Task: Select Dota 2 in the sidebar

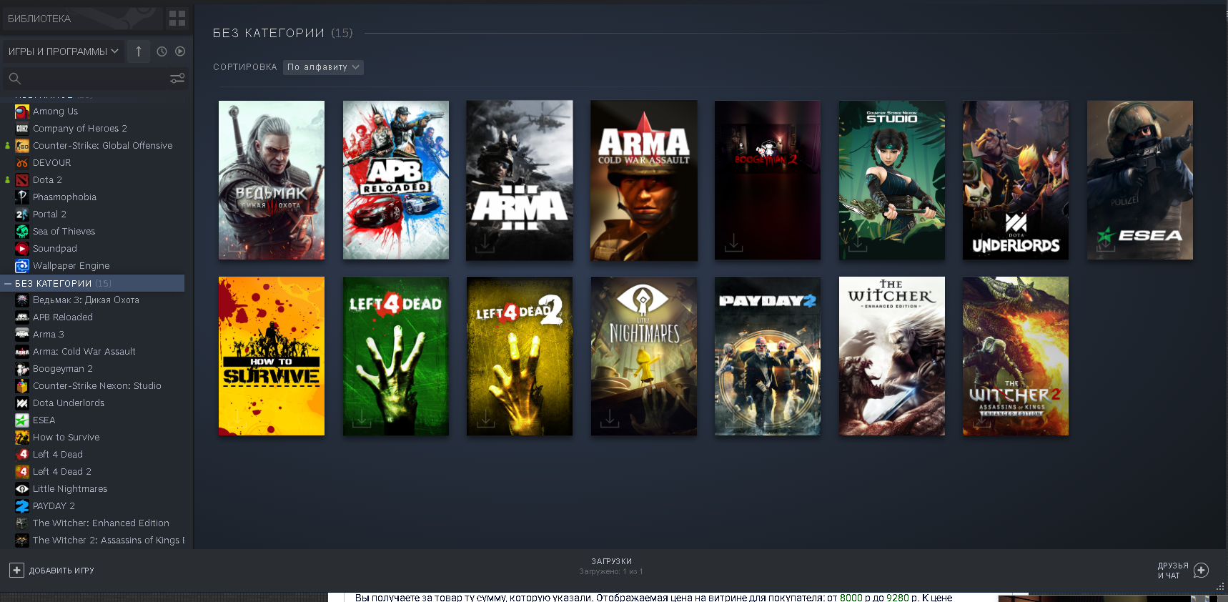Action: tap(47, 180)
